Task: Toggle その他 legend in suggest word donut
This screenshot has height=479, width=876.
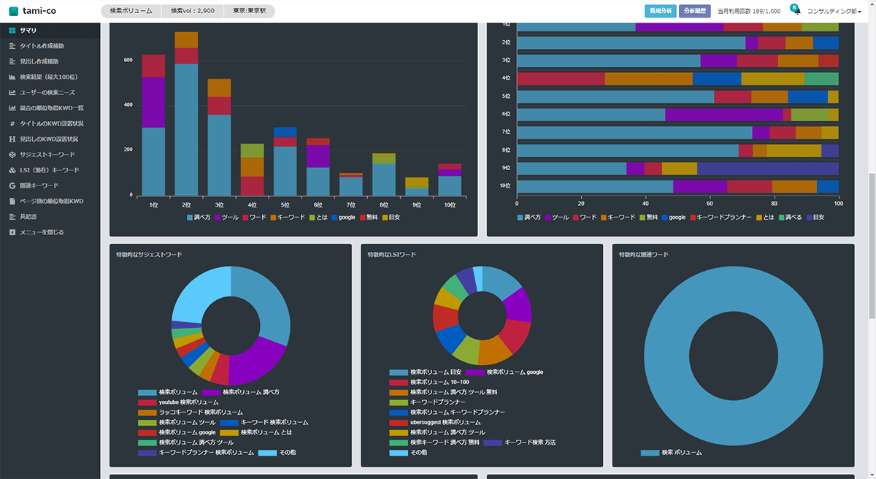Action: [x=277, y=453]
